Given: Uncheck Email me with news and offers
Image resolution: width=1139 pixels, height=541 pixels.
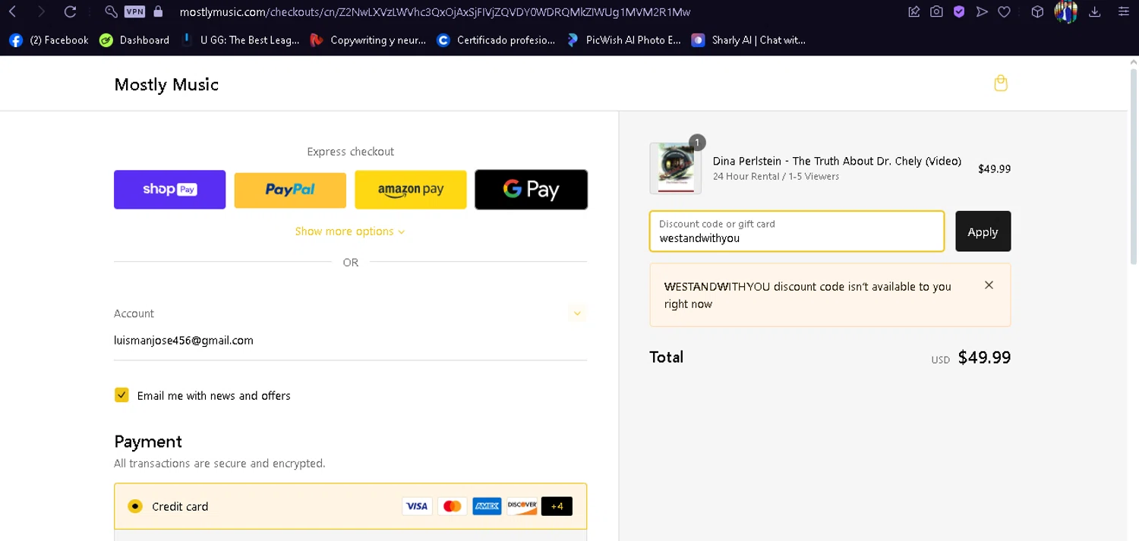Looking at the screenshot, I should (121, 395).
